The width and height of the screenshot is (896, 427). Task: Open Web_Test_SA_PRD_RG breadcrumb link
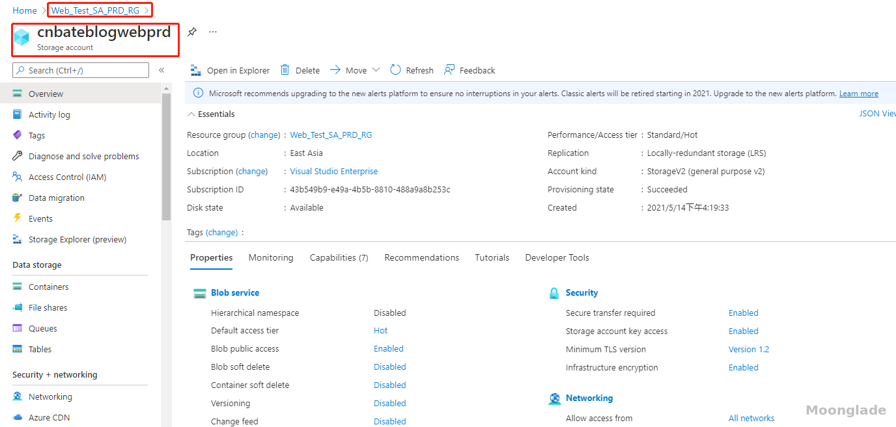(x=95, y=10)
